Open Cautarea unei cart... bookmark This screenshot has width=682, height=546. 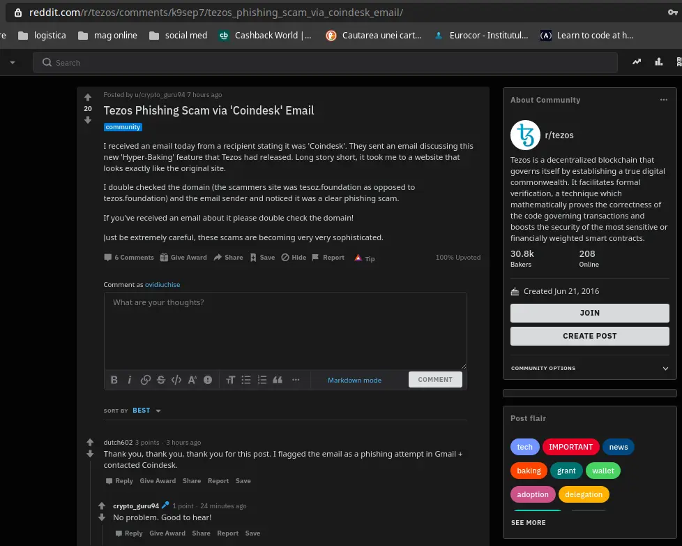pos(374,36)
